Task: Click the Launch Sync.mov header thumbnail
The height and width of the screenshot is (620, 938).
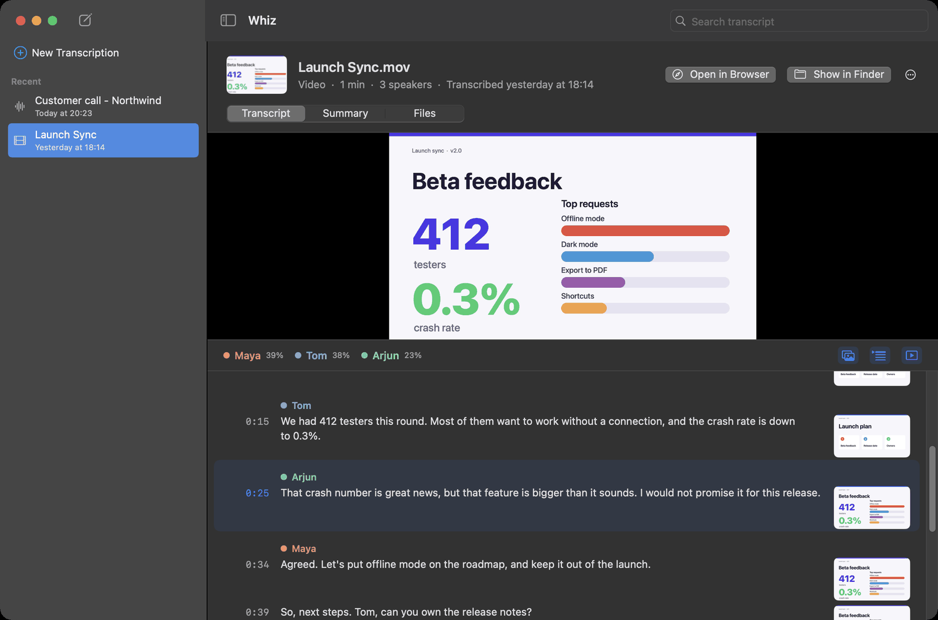Action: 257,75
